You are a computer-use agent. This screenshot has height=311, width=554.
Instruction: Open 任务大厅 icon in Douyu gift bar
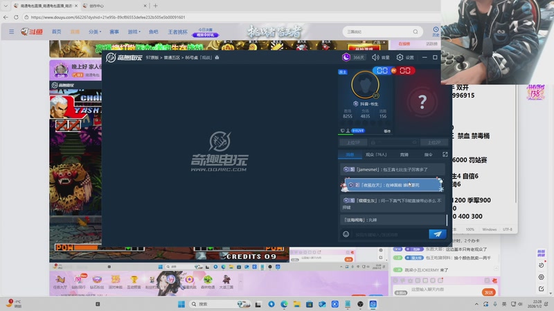tap(60, 281)
